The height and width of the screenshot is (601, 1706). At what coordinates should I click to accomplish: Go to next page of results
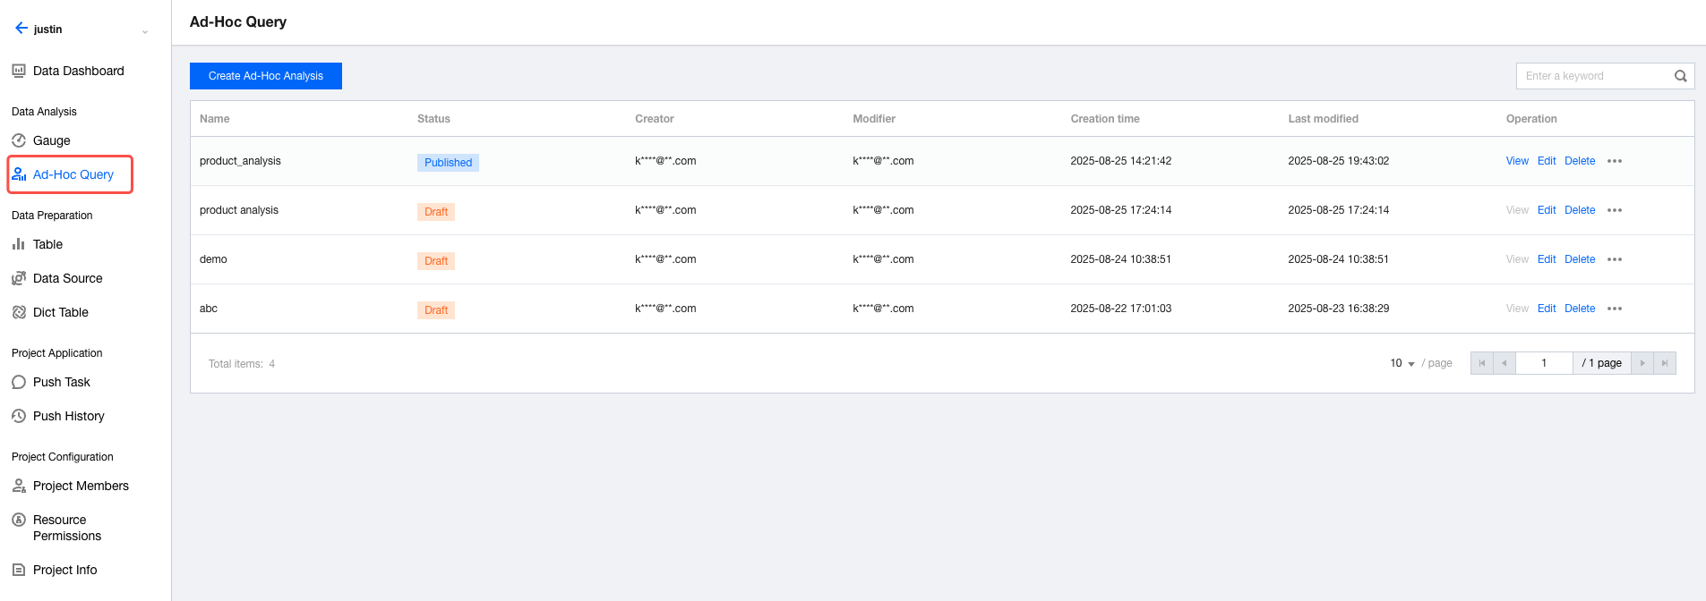1642,363
